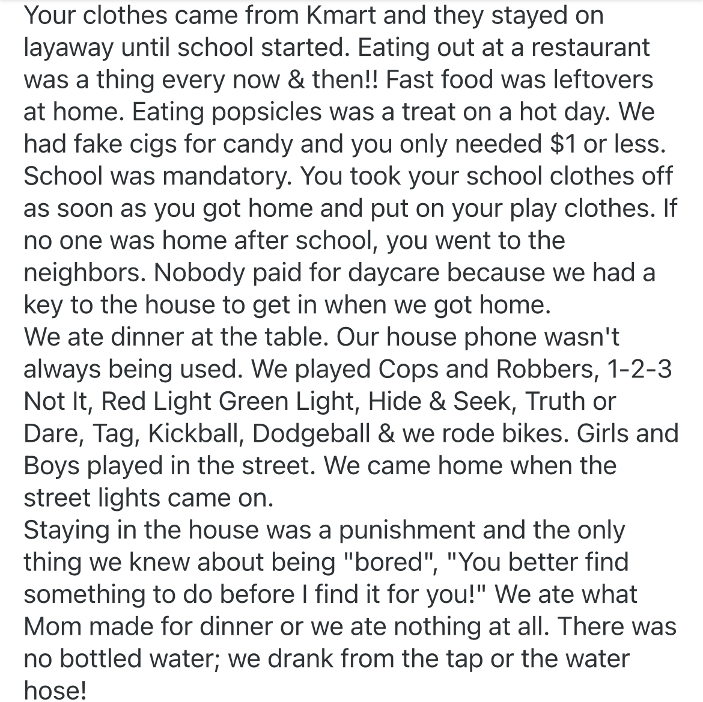703x702 pixels.
Task: Click the final word "hose!"
Action: pyautogui.click(x=55, y=691)
